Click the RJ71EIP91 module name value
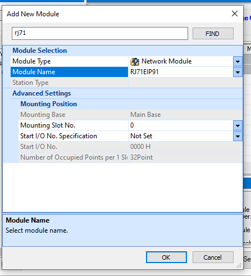Image resolution: width=251 pixels, height=276 pixels. (x=144, y=72)
